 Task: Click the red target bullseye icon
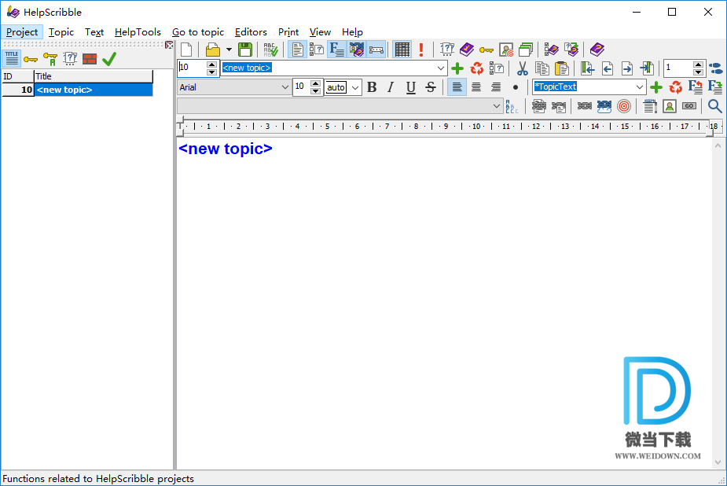click(624, 106)
